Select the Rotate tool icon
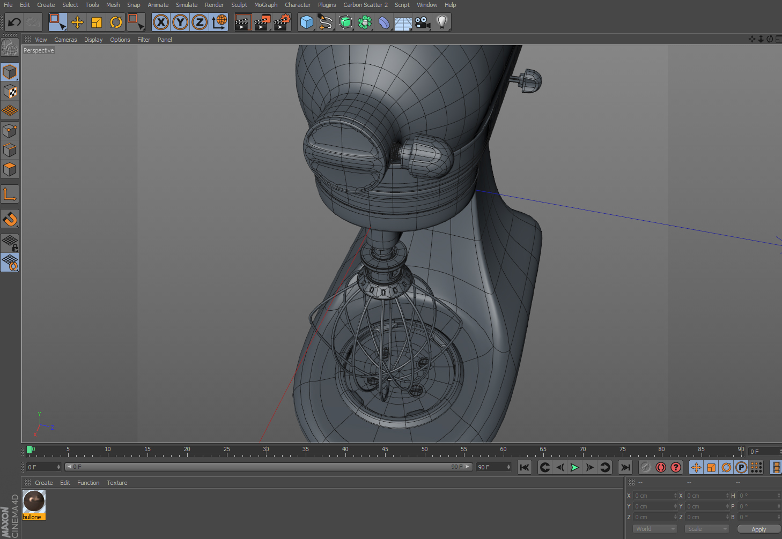Image resolution: width=782 pixels, height=539 pixels. (x=116, y=22)
